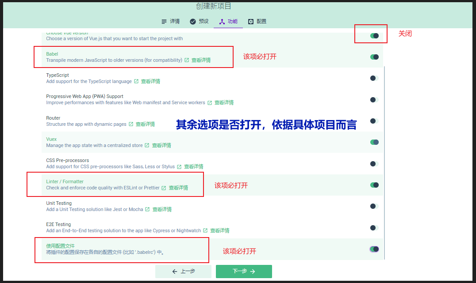Select the Babel feature title
476x283 pixels.
click(x=52, y=53)
